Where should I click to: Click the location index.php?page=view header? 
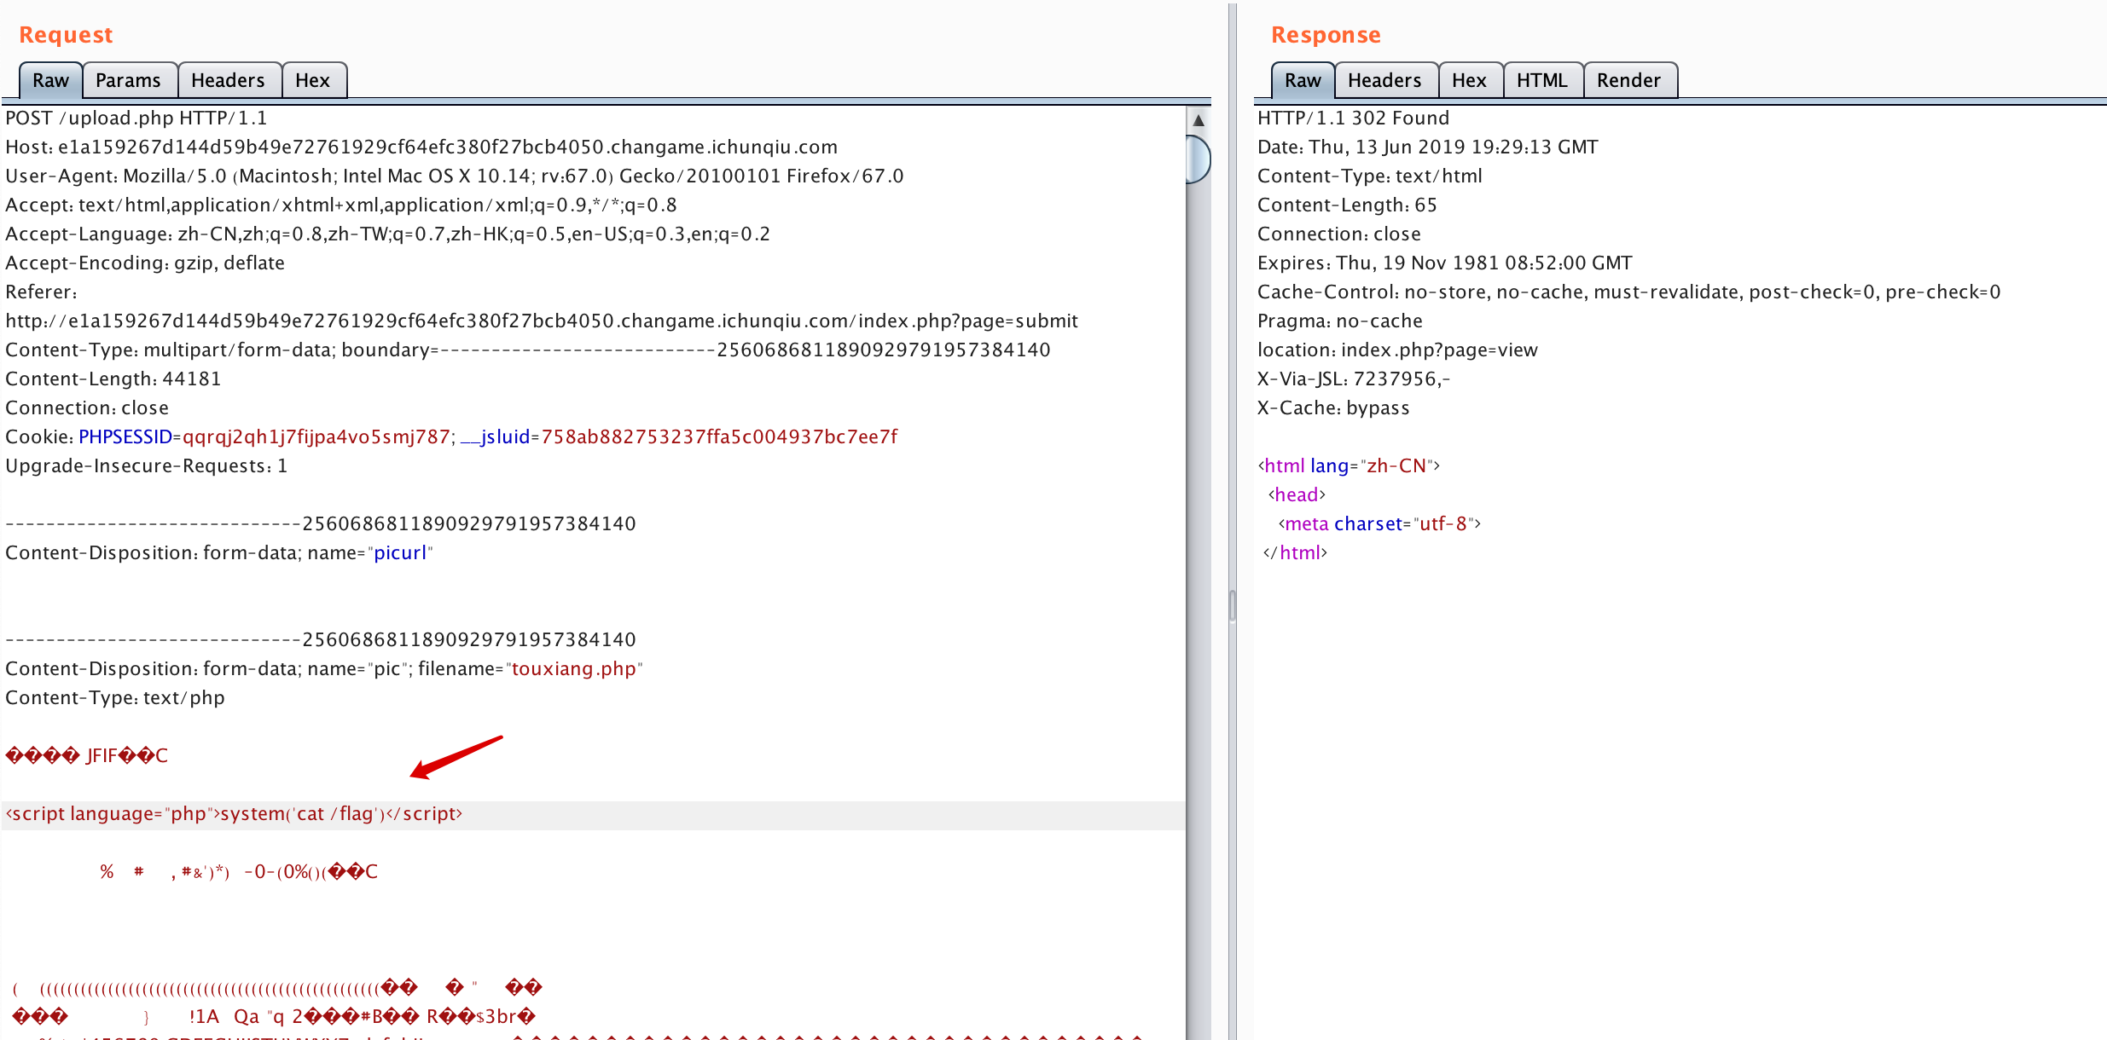click(x=1397, y=350)
